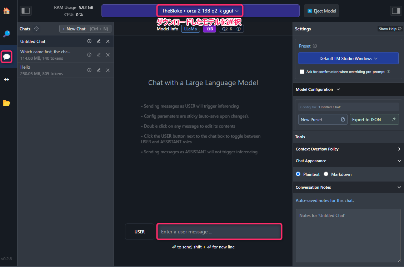This screenshot has width=404, height=267.
Task: Open the Home page from sidebar
Action: click(6, 11)
